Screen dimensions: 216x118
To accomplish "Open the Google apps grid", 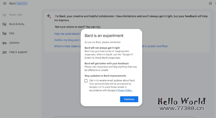I will 210,4.
